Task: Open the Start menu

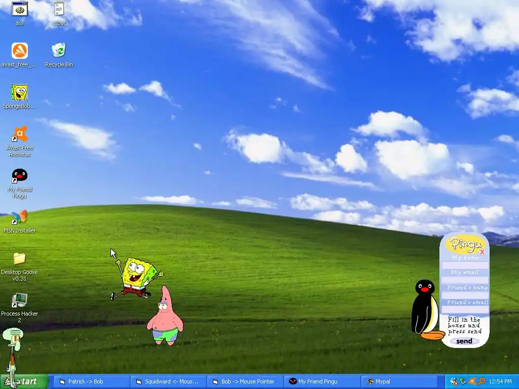Action: coord(24,381)
